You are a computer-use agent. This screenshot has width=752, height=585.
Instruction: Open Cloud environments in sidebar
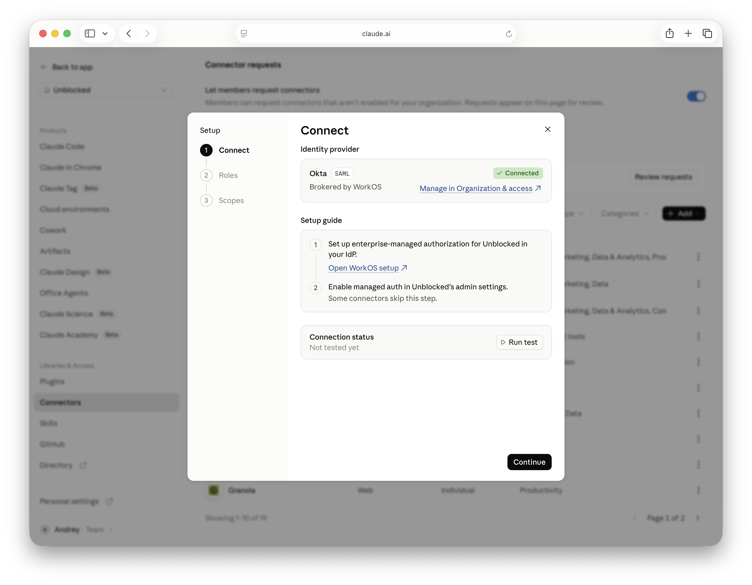(x=74, y=209)
